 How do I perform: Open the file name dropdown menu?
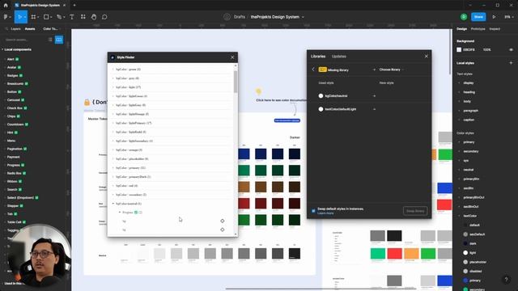click(x=303, y=17)
